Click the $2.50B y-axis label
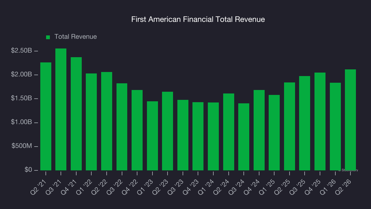This screenshot has width=371, height=209. 21,51
